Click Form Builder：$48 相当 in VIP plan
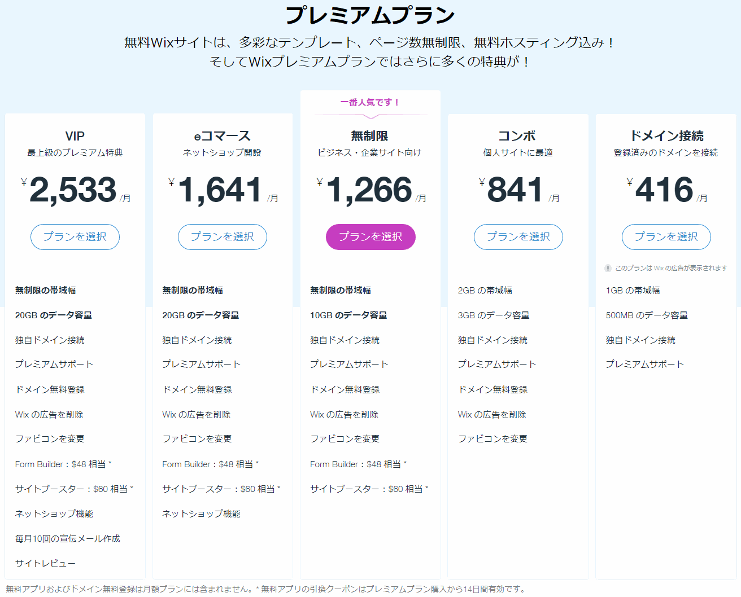741x597 pixels. point(63,464)
